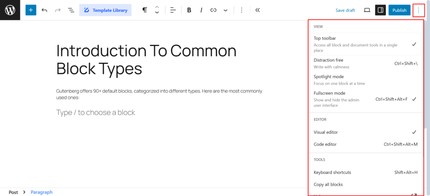
Task: Select Post in the breadcrumb
Action: click(x=13, y=192)
